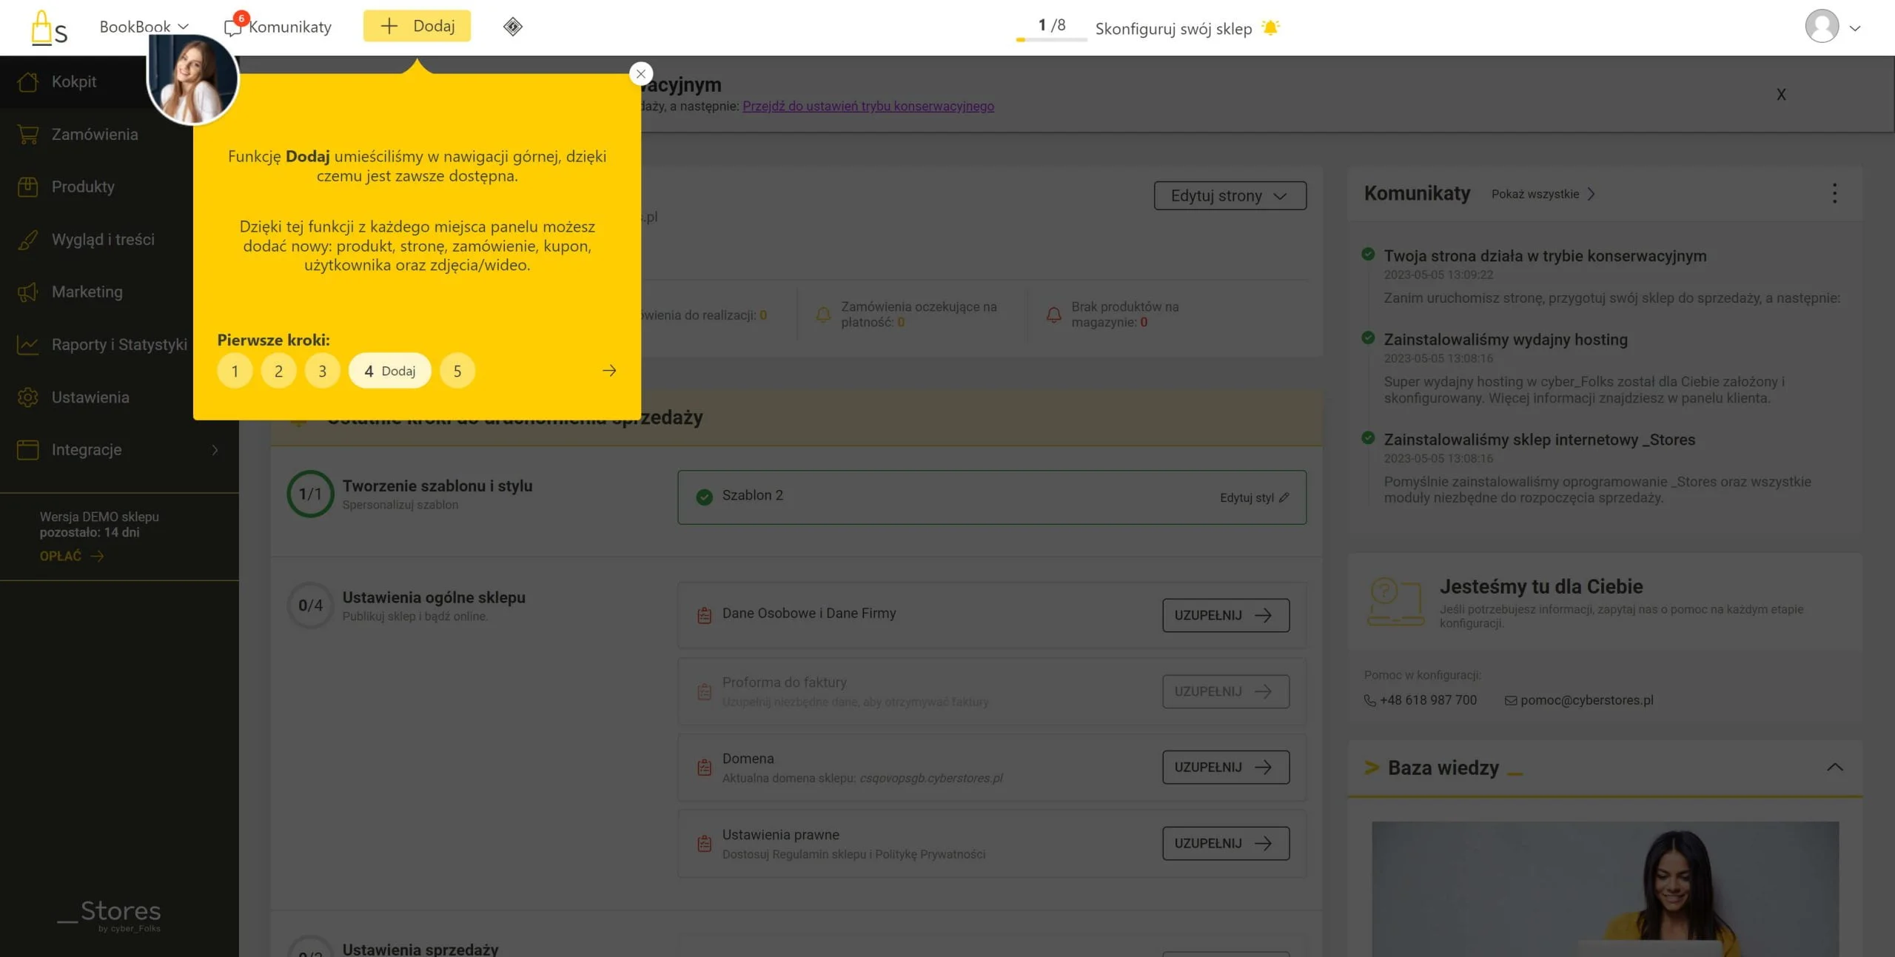Click the 1/1 Tworzenie szablonu progress circle

tap(310, 494)
